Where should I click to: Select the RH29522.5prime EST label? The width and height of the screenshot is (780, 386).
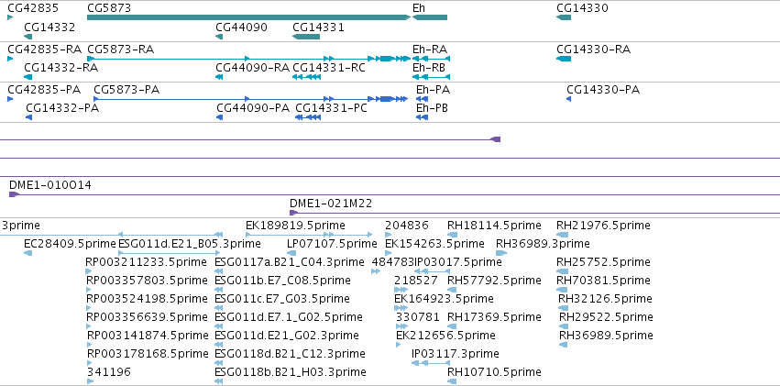pos(607,317)
